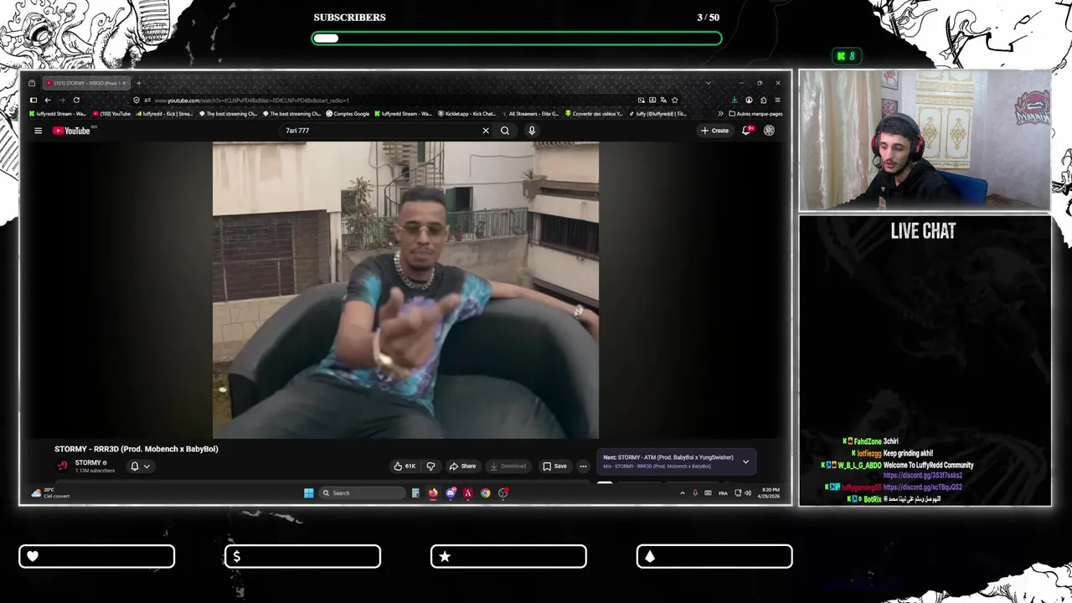Open the luffyredd - Kick bookmark
This screenshot has width=1072, height=603.
tap(164, 114)
